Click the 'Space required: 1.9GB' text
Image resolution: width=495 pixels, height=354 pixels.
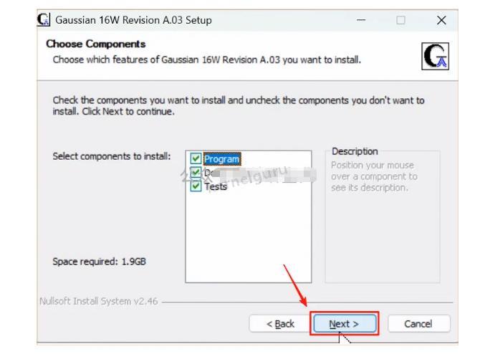(x=99, y=262)
